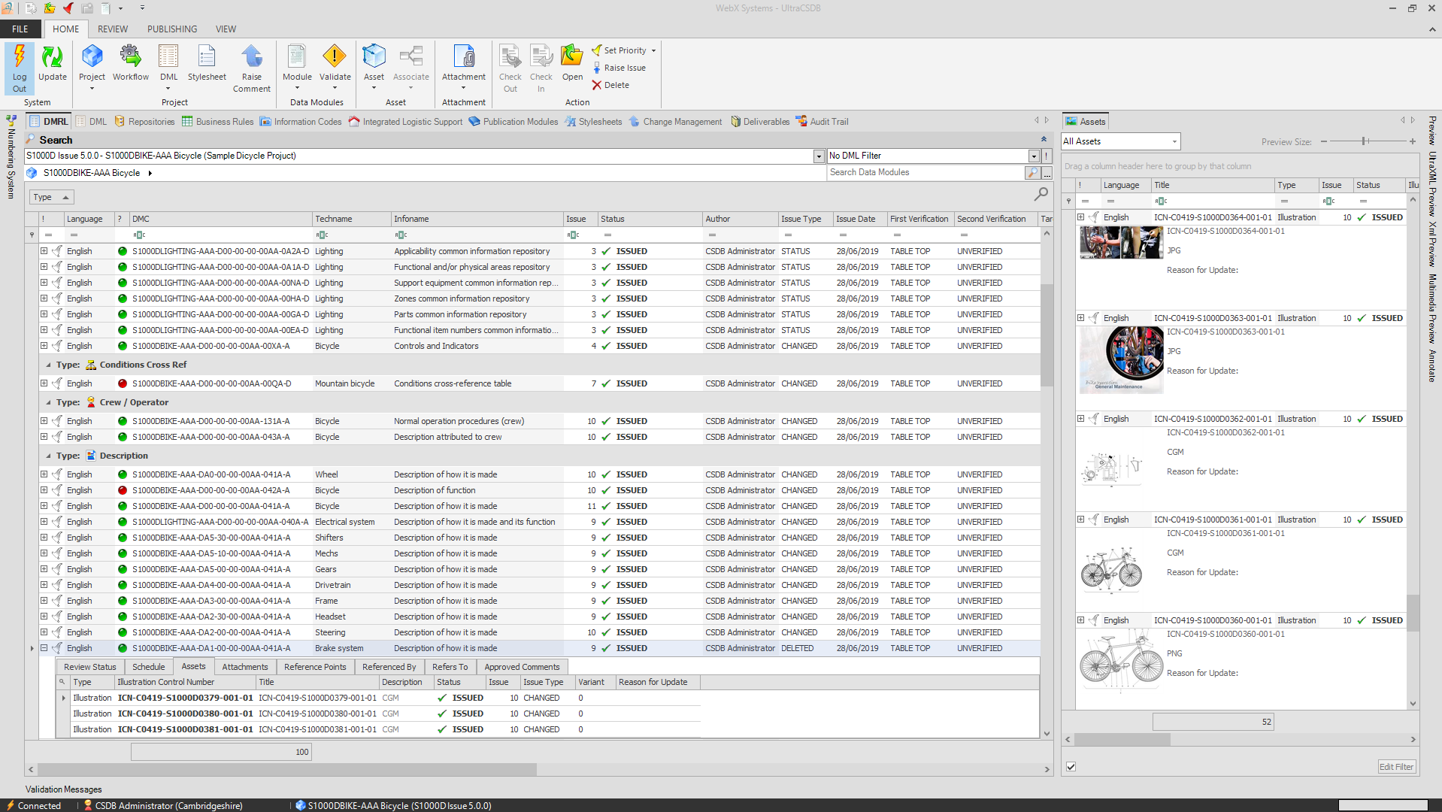The width and height of the screenshot is (1442, 812).
Task: Click the Raise Comment icon
Action: (x=252, y=56)
